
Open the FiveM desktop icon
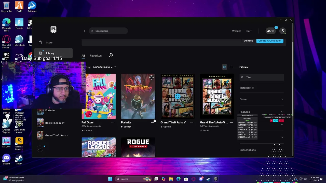click(x=19, y=7)
